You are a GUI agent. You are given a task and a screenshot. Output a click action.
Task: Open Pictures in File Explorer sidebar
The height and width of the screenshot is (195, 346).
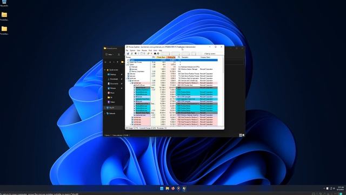tap(113, 88)
